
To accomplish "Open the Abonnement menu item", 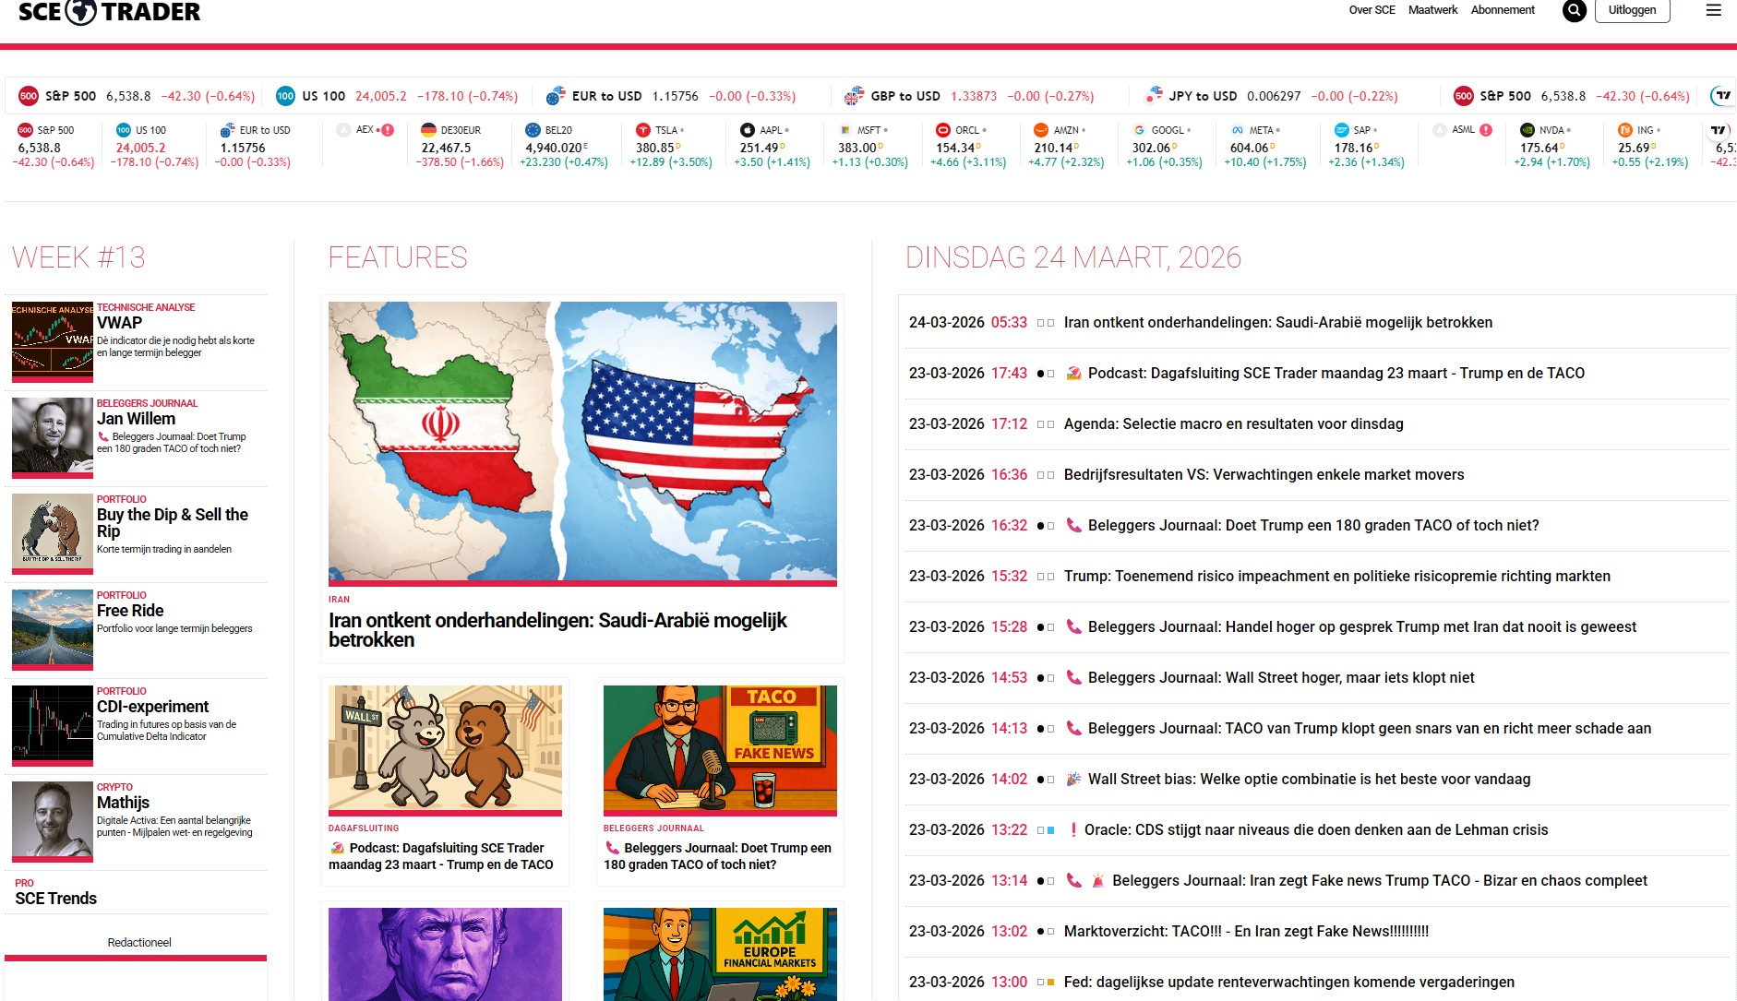I will click(x=1503, y=10).
